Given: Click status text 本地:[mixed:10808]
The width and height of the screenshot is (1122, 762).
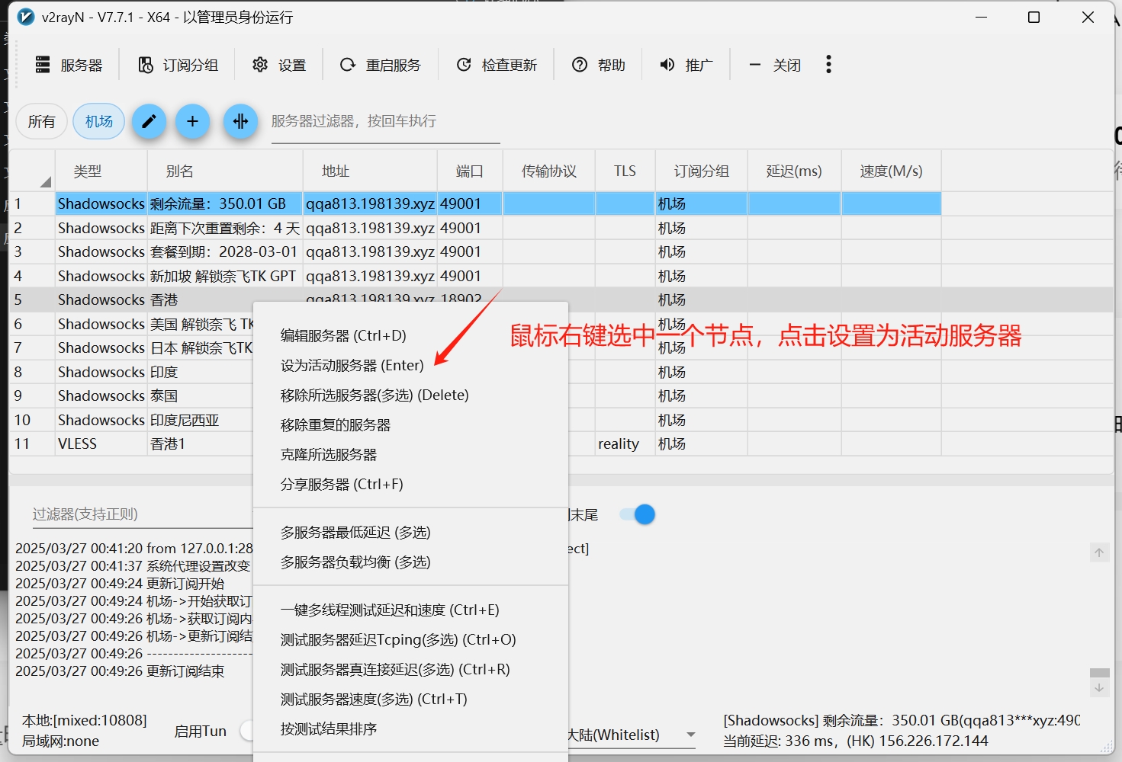Looking at the screenshot, I should pyautogui.click(x=85, y=720).
